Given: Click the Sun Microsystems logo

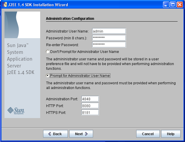Looking at the screenshot, I should pyautogui.click(x=16, y=110).
